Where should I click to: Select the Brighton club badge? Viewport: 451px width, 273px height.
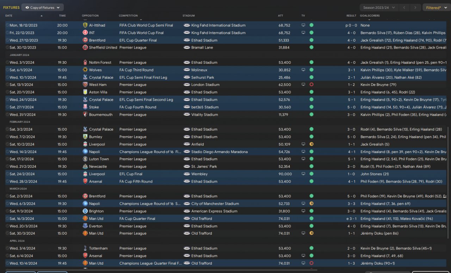[85, 211]
